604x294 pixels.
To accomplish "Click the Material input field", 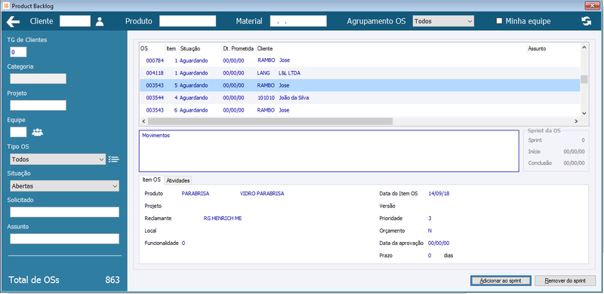I will [x=298, y=21].
